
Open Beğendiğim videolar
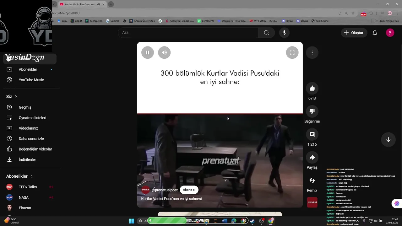pos(30,149)
